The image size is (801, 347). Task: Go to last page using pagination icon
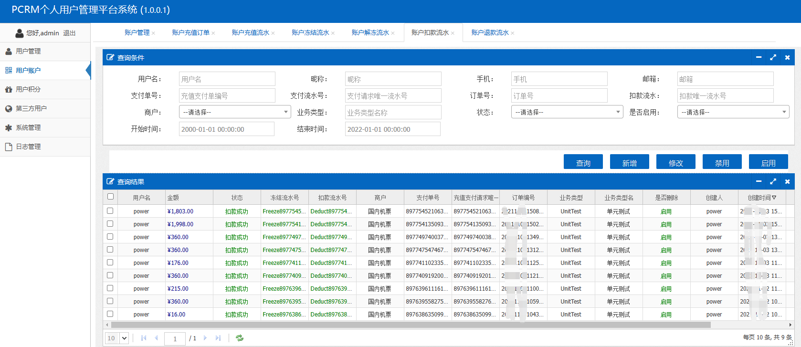218,338
